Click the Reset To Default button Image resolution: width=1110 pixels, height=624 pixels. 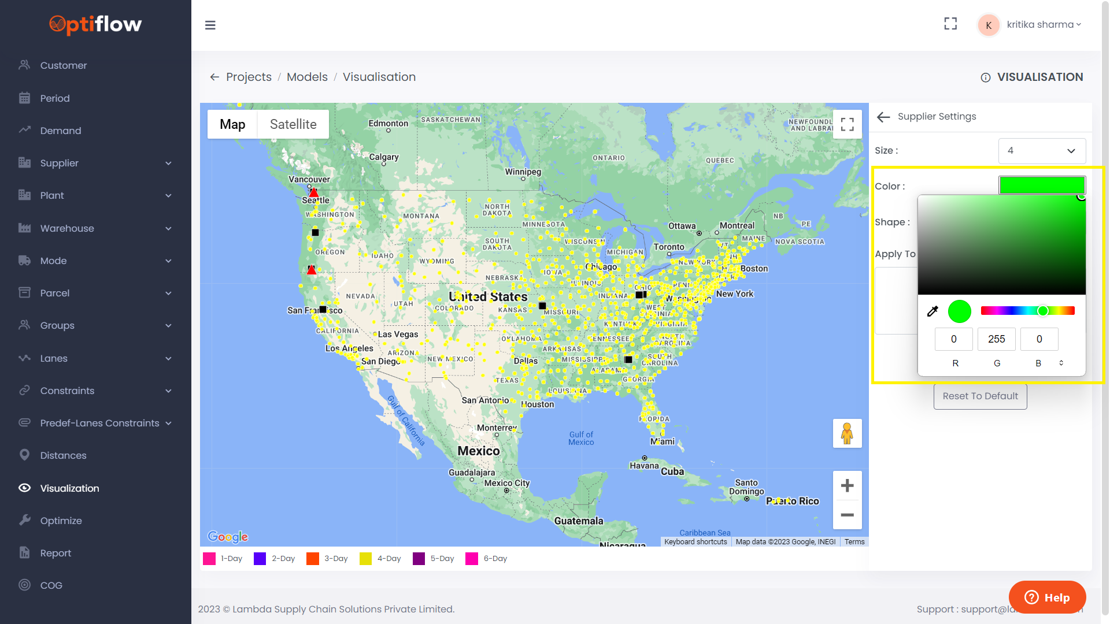click(979, 396)
